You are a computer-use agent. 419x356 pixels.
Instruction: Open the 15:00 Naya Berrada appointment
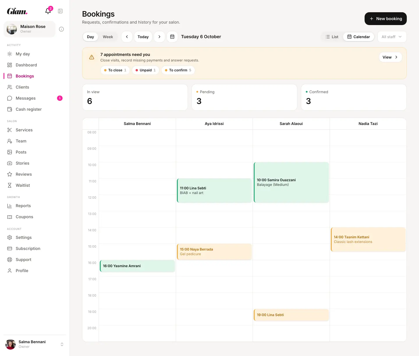tap(214, 252)
